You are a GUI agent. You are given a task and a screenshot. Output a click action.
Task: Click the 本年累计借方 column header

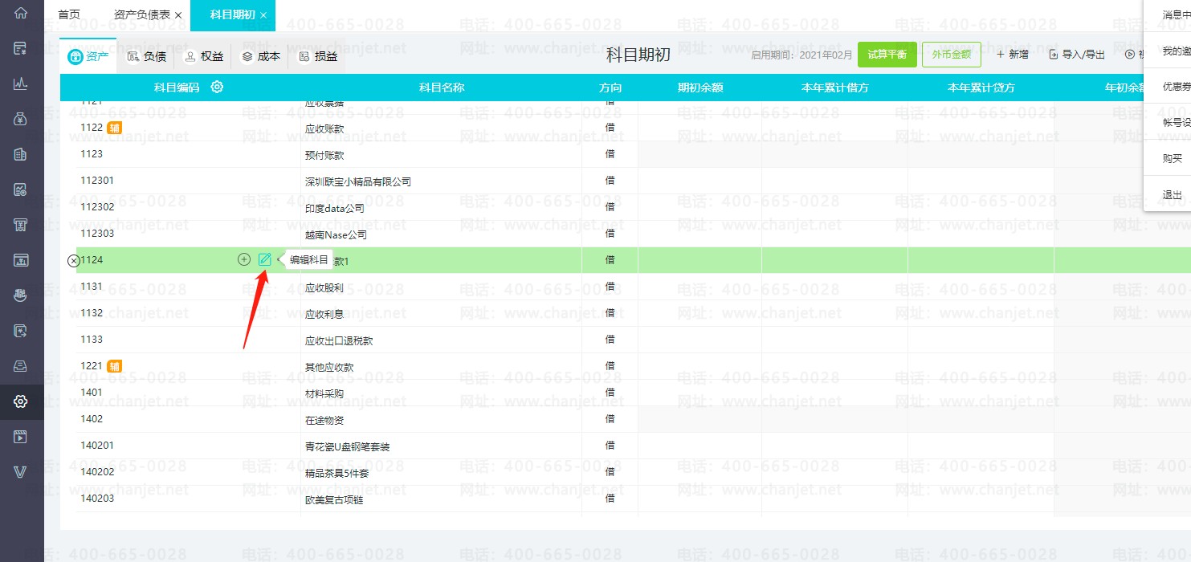[x=835, y=88]
